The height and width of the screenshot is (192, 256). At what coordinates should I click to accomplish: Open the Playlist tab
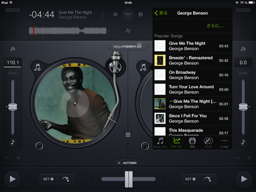click(x=160, y=143)
